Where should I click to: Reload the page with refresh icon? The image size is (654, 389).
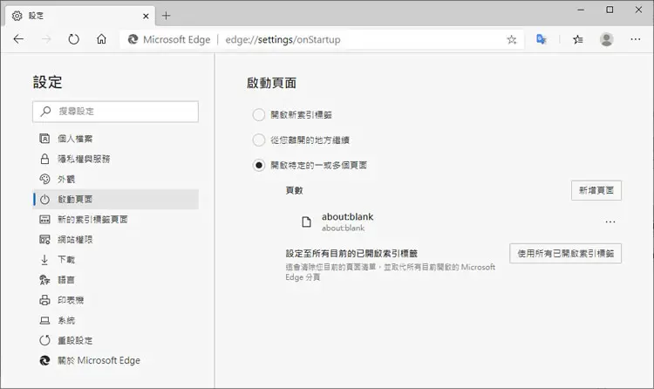[74, 39]
